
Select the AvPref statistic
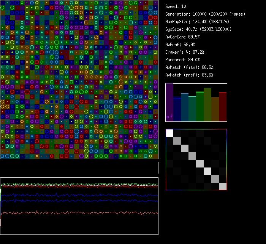180,45
